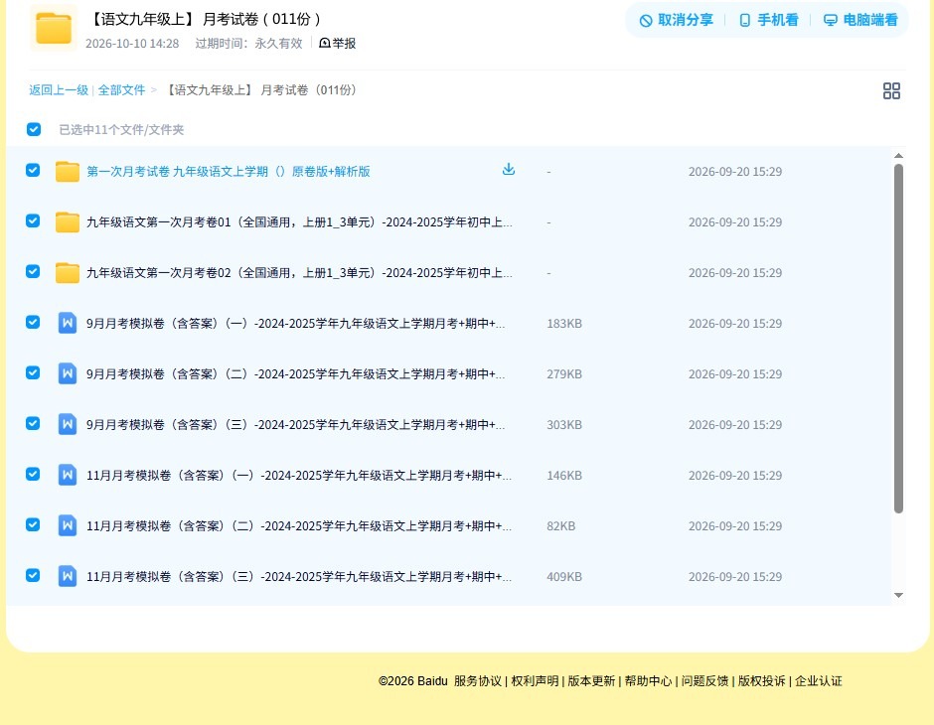
Task: Open 企业认证 in footer
Action: click(819, 680)
